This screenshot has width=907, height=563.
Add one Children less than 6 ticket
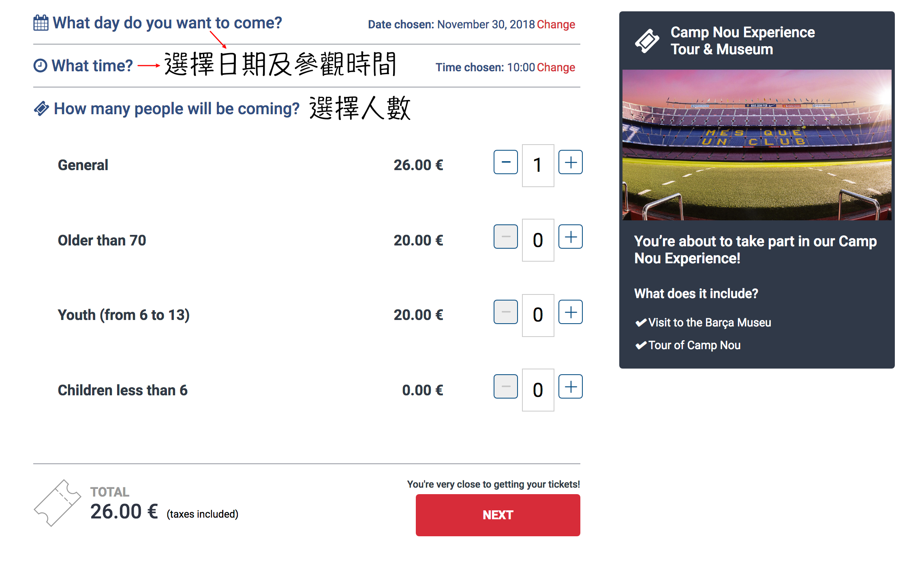coord(570,387)
